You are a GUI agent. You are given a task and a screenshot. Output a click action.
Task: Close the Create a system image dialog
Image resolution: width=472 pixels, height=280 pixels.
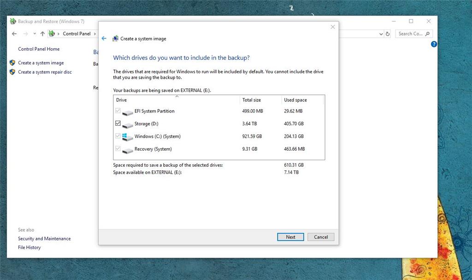[x=333, y=27]
